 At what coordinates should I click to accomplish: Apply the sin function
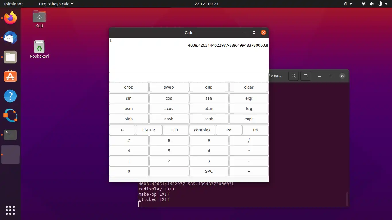129,98
